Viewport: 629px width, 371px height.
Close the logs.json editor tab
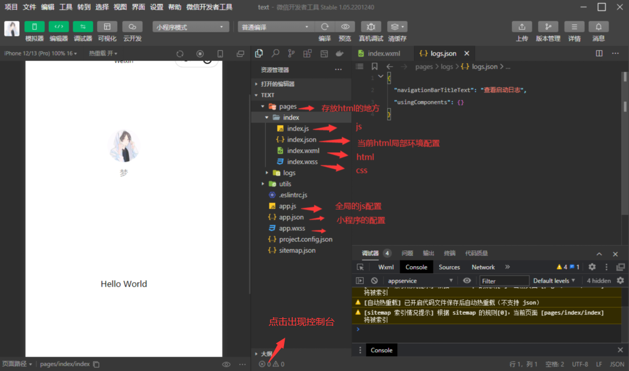point(466,53)
